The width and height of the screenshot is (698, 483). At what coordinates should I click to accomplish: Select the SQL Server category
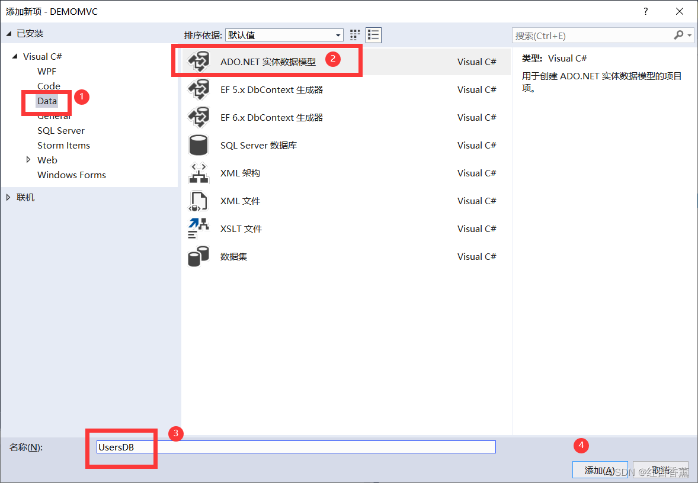click(x=61, y=130)
